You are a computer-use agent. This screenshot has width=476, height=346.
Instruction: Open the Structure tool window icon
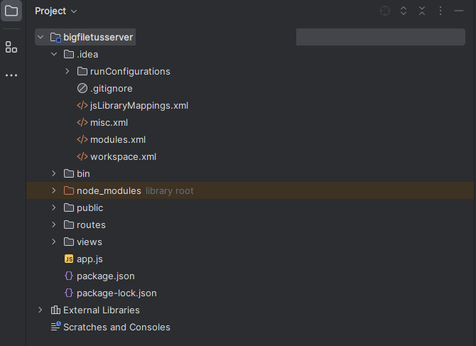click(x=11, y=47)
